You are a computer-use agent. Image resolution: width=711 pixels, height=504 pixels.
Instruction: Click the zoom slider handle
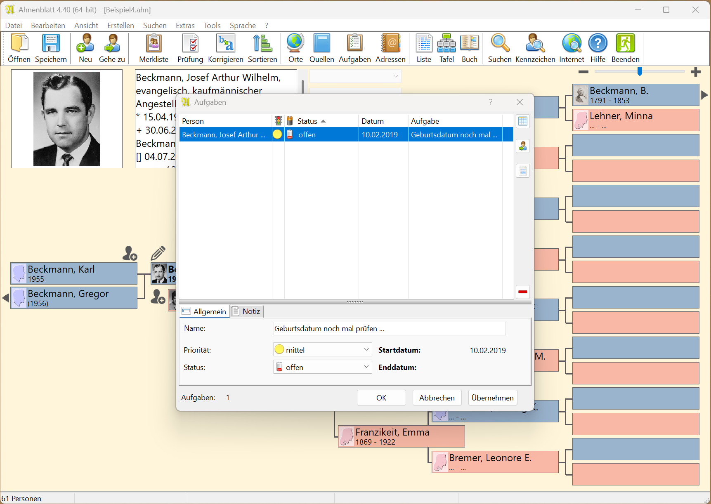pyautogui.click(x=640, y=72)
